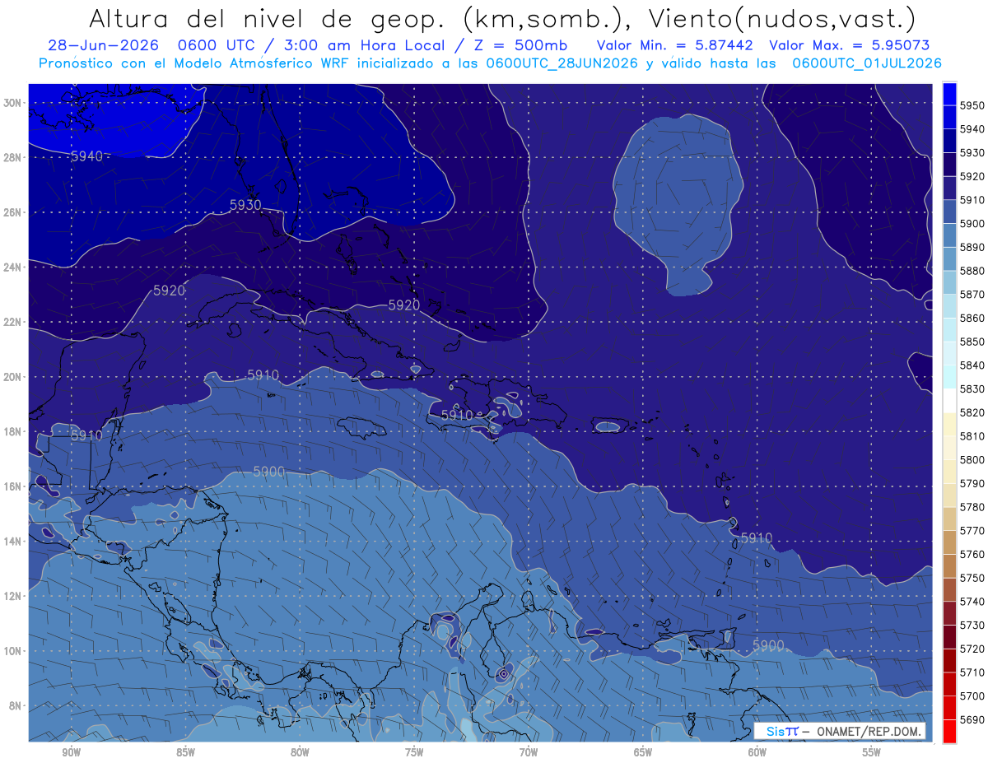Click the 5940 contour label on the map
988x763 pixels.
[x=87, y=156]
